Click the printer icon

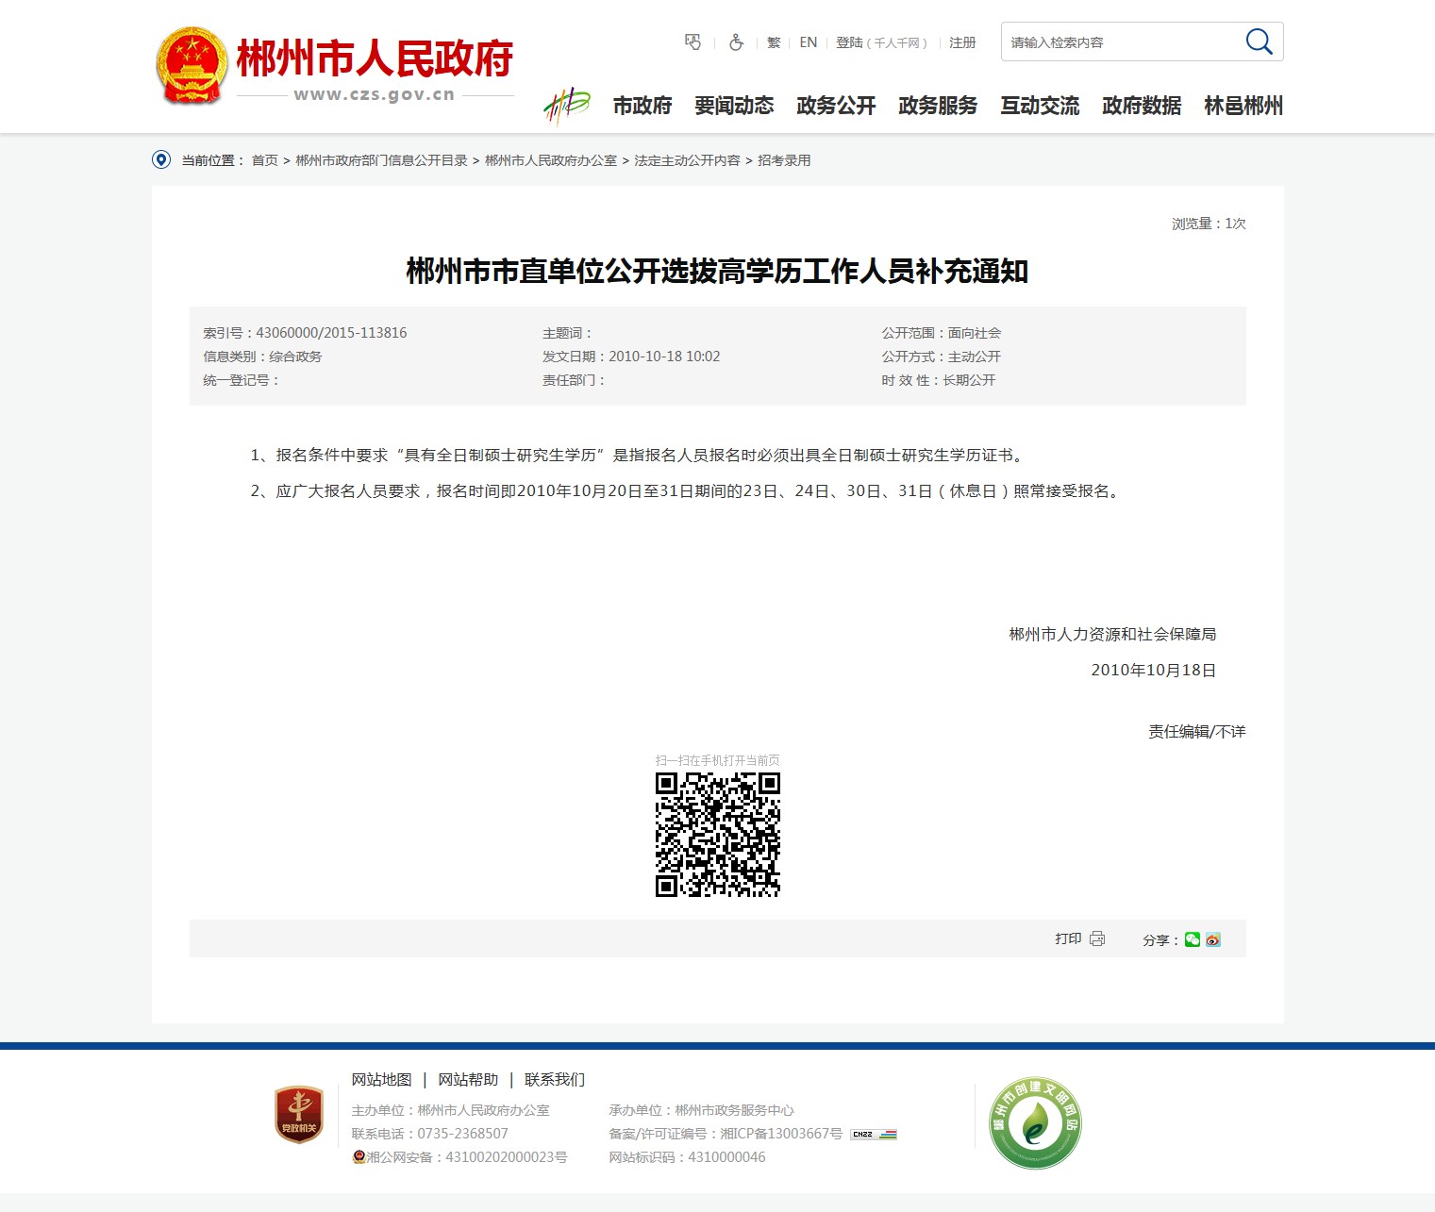(1097, 938)
